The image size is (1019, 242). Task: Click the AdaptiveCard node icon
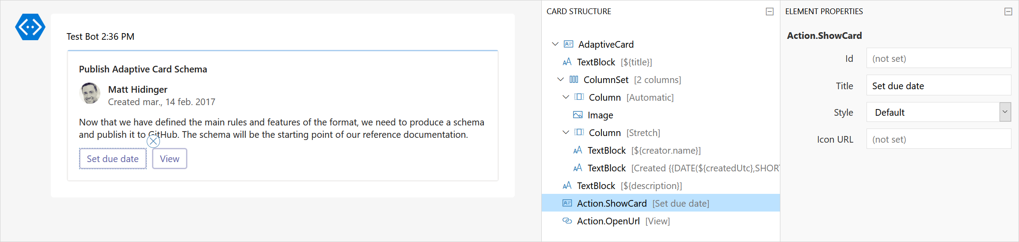(569, 44)
